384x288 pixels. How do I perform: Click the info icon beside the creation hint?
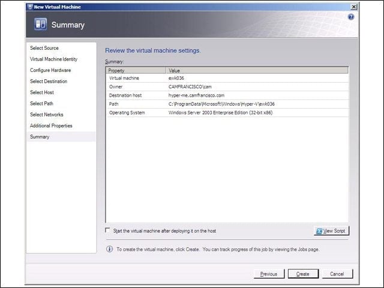tap(109, 249)
